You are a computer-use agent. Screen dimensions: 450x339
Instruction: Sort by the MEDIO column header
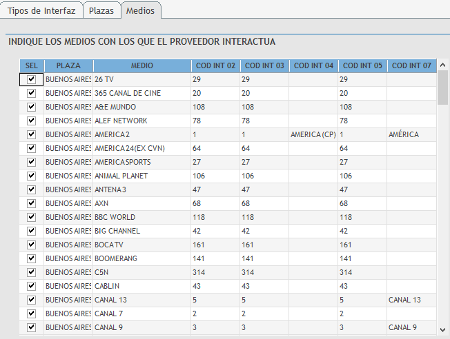click(141, 65)
